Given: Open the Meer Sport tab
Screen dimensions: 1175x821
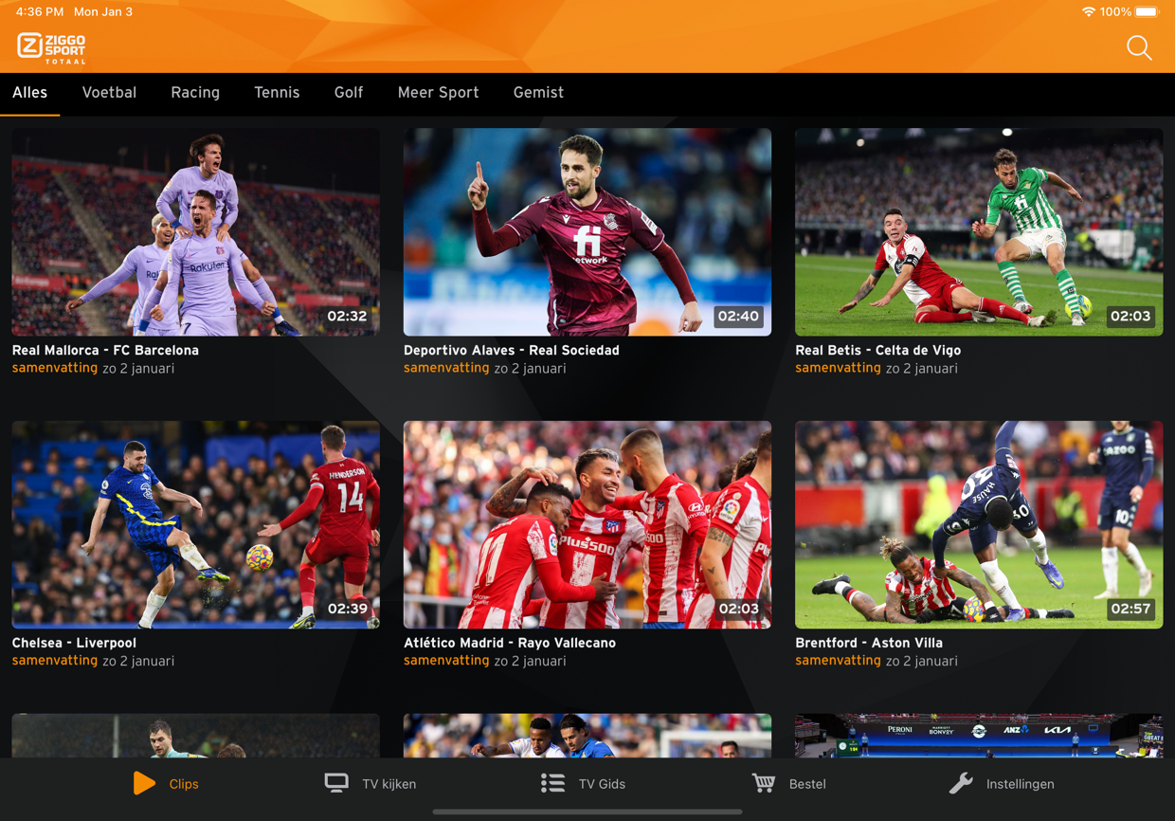Looking at the screenshot, I should pos(438,93).
